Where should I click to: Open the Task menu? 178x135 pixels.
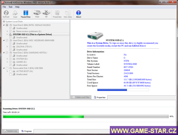click(x=10, y=7)
